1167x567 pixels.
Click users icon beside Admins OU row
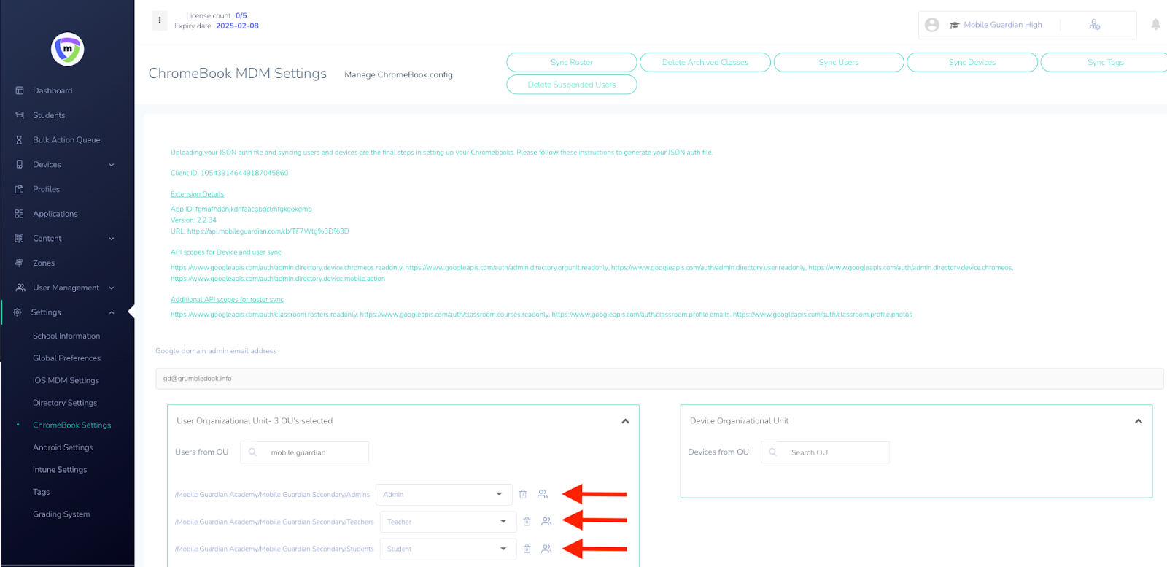(x=543, y=494)
